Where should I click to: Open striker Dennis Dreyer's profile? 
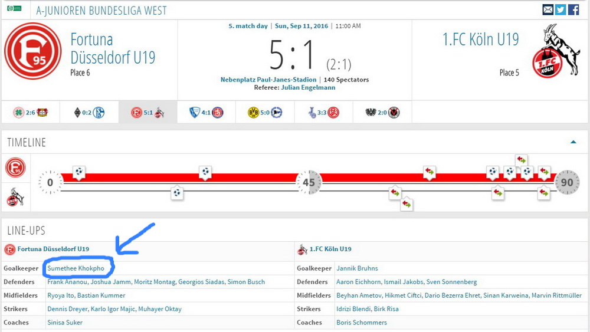(67, 309)
